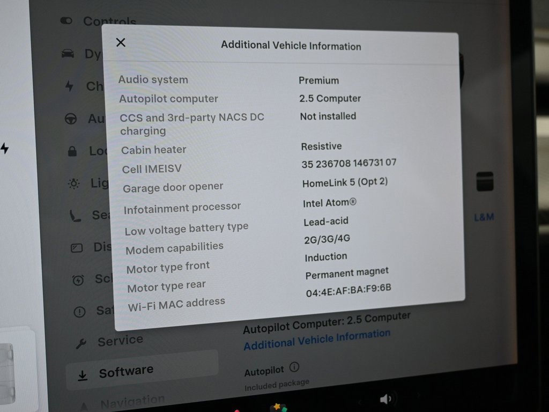Select the Service menu entry
This screenshot has width=549, height=412.
(120, 339)
